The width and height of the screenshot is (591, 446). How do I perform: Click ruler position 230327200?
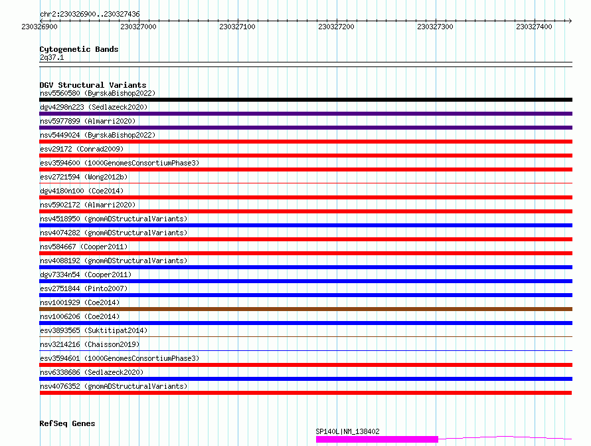pyautogui.click(x=336, y=27)
